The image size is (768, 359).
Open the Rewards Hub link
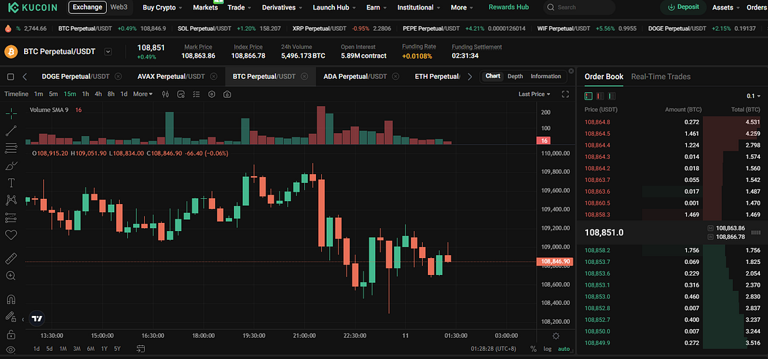pyautogui.click(x=508, y=7)
